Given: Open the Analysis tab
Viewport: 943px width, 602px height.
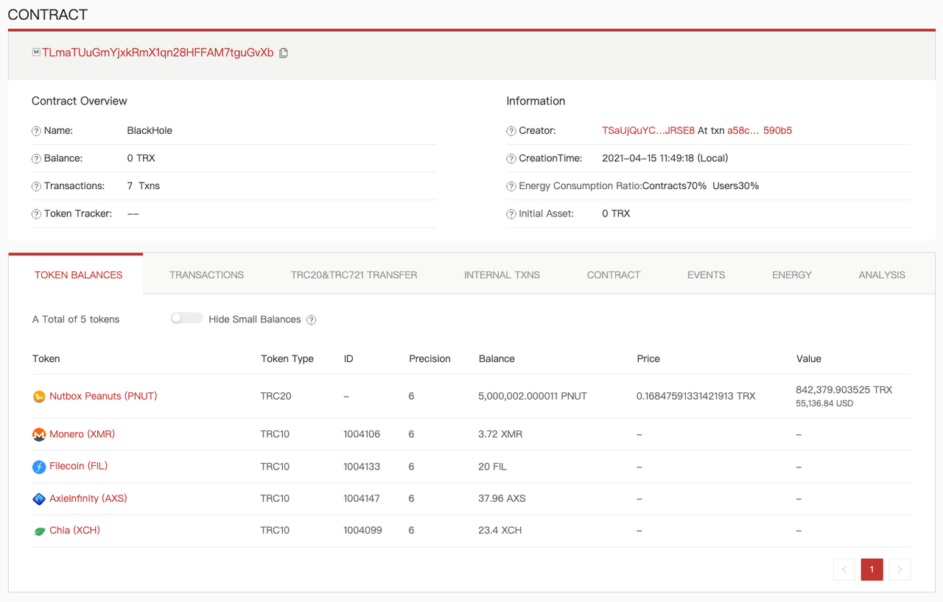Looking at the screenshot, I should coord(881,275).
